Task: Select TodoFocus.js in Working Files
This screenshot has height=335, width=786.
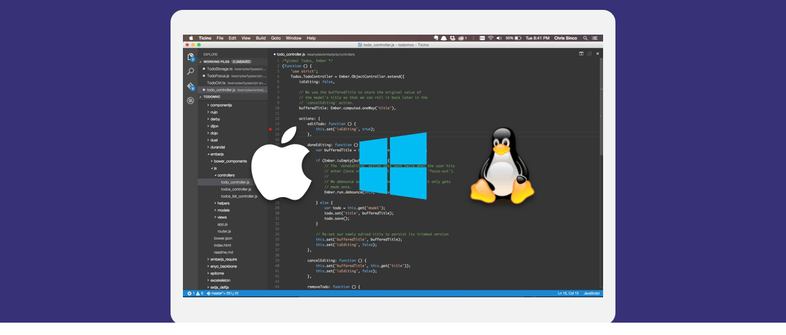Action: pos(233,75)
